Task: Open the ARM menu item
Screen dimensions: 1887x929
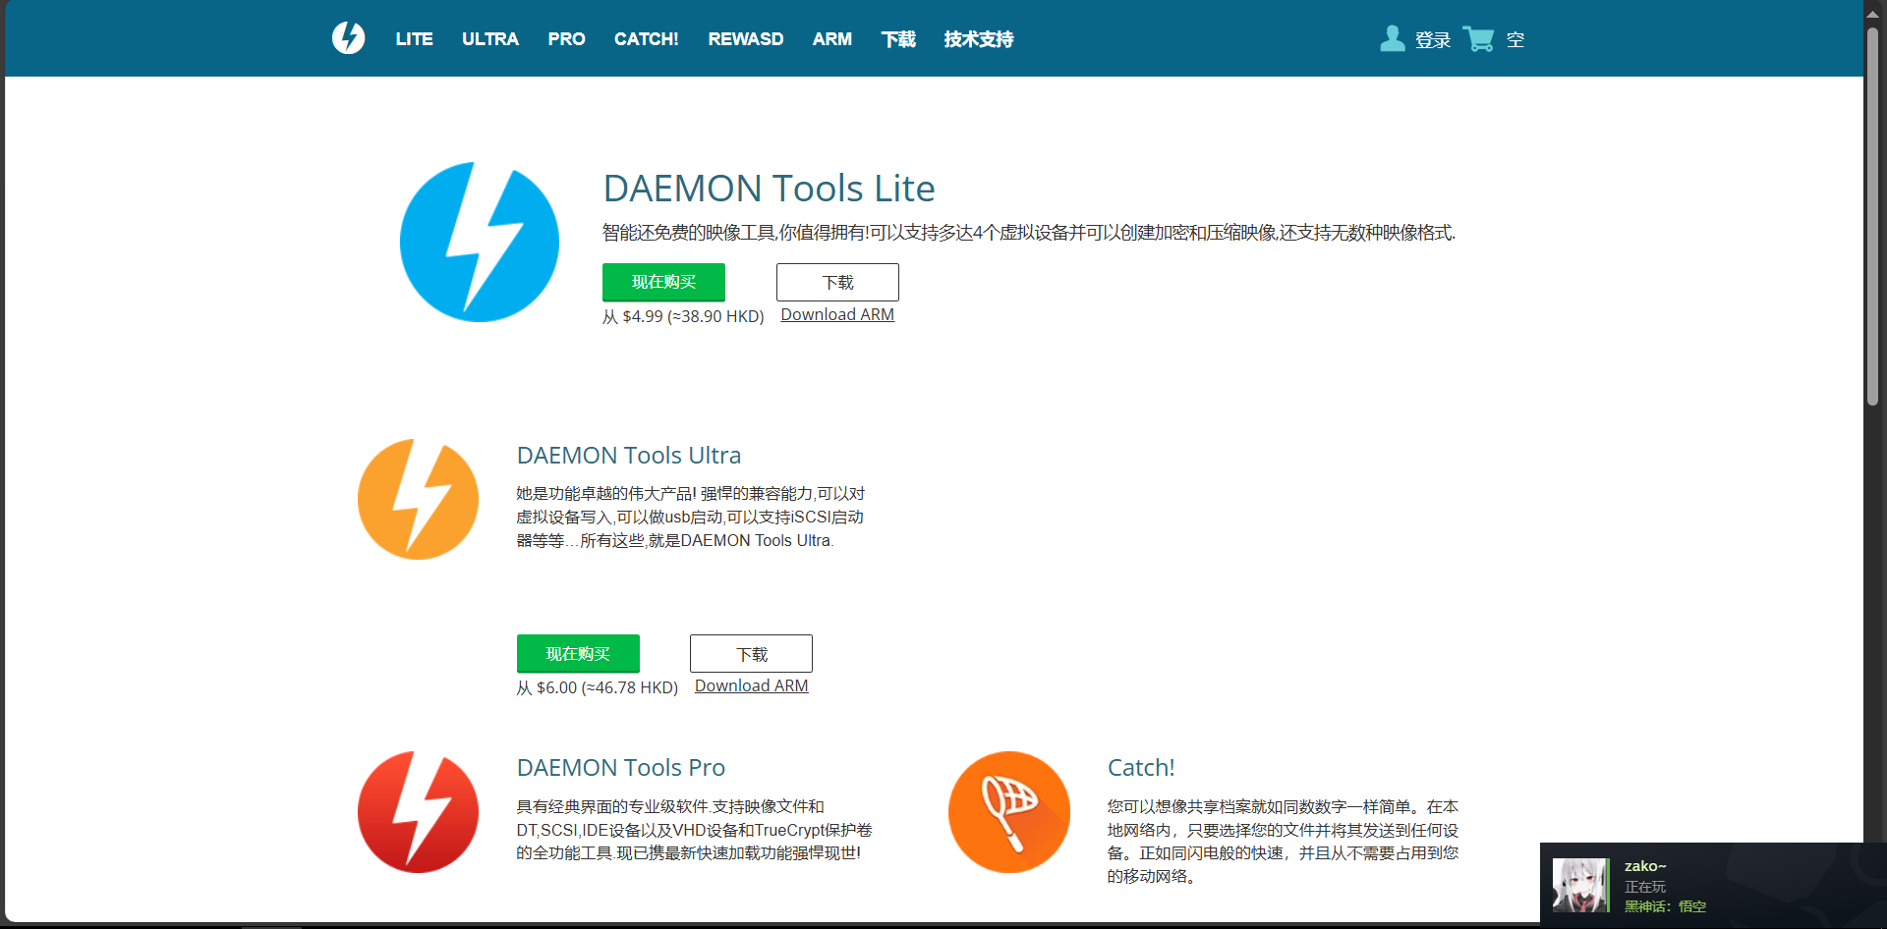Action: click(831, 39)
